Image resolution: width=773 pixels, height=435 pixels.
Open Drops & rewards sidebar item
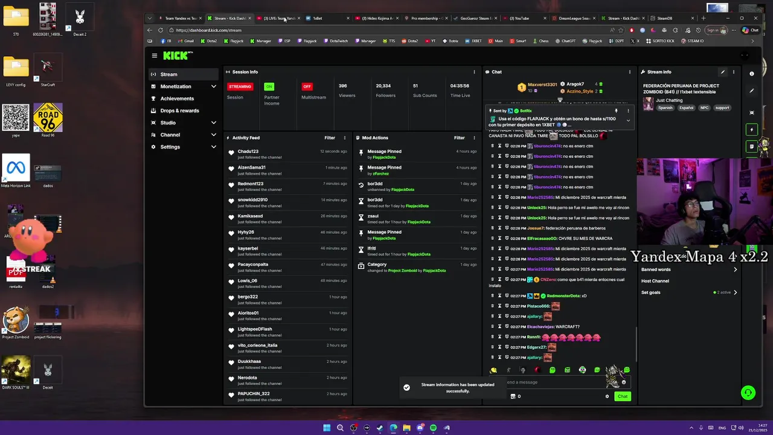(184, 111)
